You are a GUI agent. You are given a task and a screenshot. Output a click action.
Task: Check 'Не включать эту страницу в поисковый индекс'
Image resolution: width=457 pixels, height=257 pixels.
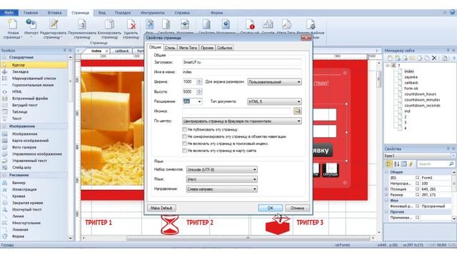pyautogui.click(x=184, y=143)
